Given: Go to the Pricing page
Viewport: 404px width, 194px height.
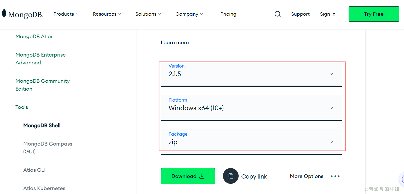Looking at the screenshot, I should [228, 14].
